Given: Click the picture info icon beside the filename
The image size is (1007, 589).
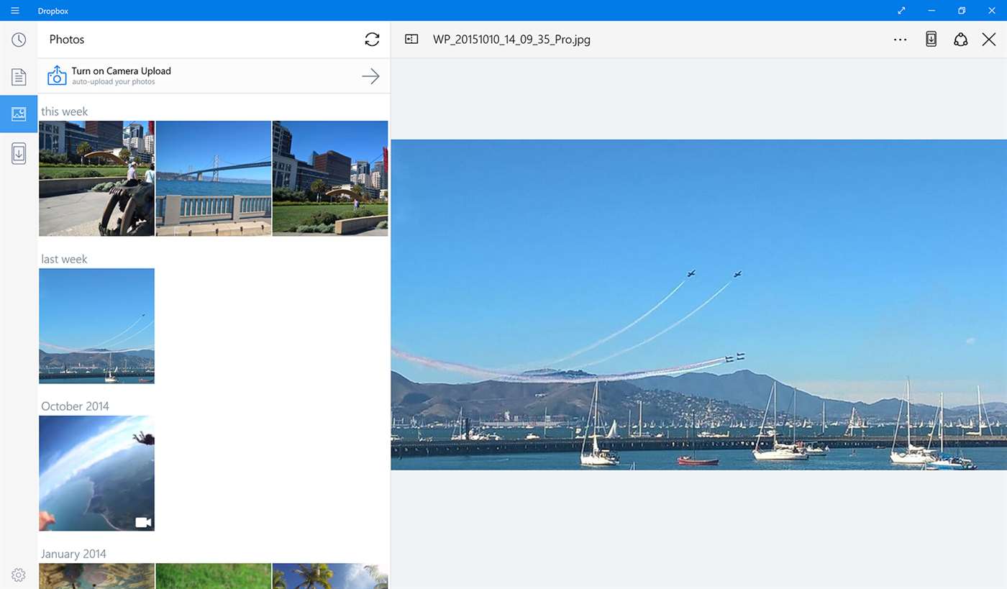Looking at the screenshot, I should [x=411, y=40].
